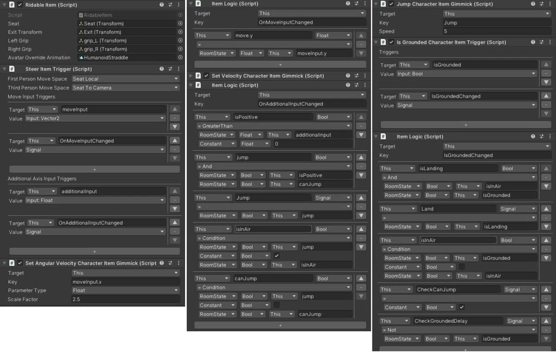This screenshot has height=352, width=556.
Task: Toggle Set Angular Velocity Character Item Gimmick checkbox
Action: click(20, 263)
